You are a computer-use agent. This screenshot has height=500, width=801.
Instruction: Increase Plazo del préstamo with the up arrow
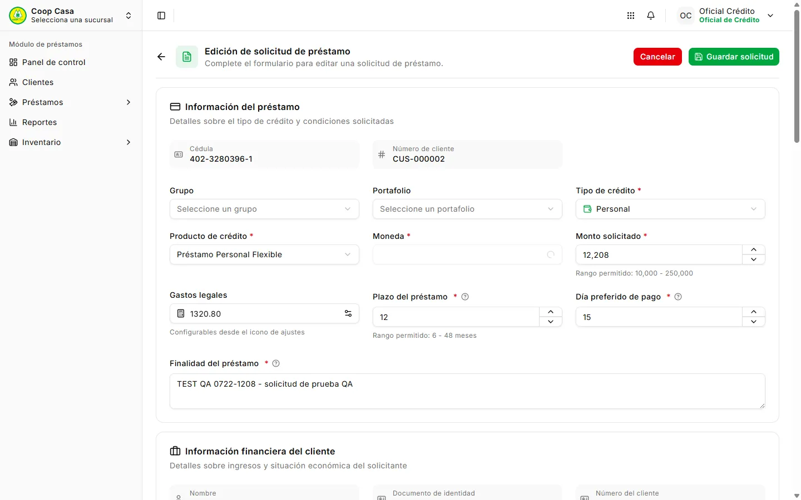(x=551, y=312)
